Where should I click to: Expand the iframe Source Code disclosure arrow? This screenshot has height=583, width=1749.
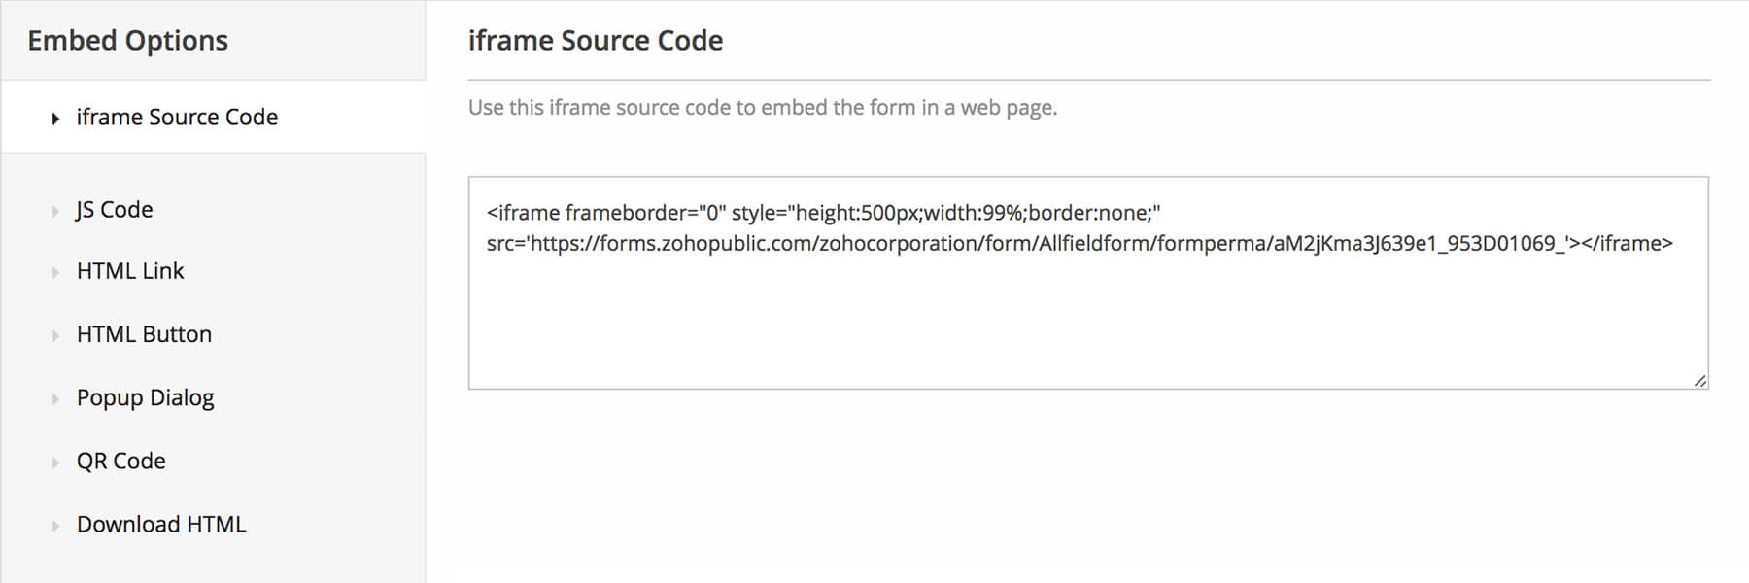pos(55,118)
